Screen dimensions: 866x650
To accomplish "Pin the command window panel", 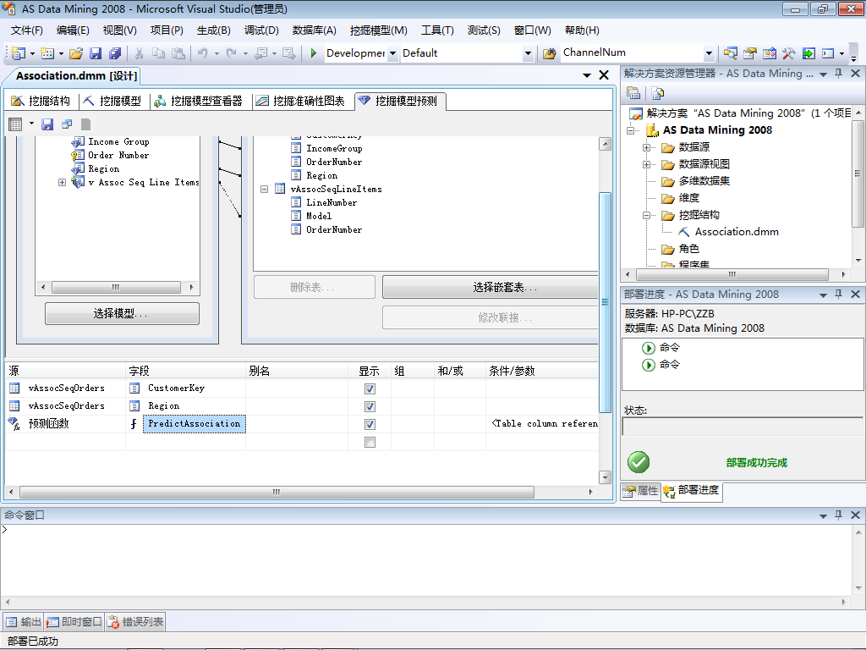I will click(x=838, y=515).
